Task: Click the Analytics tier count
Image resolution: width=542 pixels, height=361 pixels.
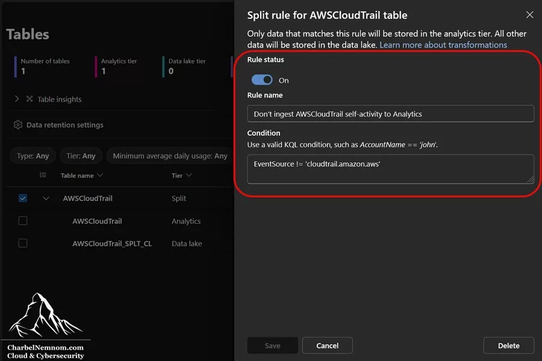Action: click(104, 71)
